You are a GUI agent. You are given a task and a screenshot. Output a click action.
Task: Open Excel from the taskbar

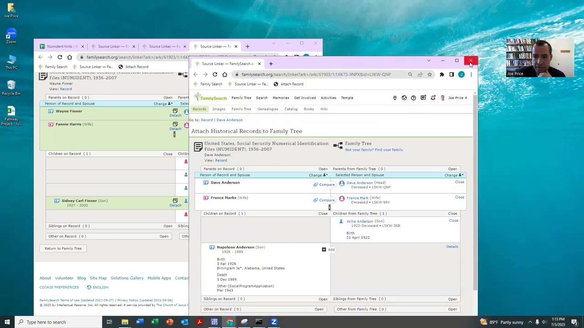(x=155, y=322)
